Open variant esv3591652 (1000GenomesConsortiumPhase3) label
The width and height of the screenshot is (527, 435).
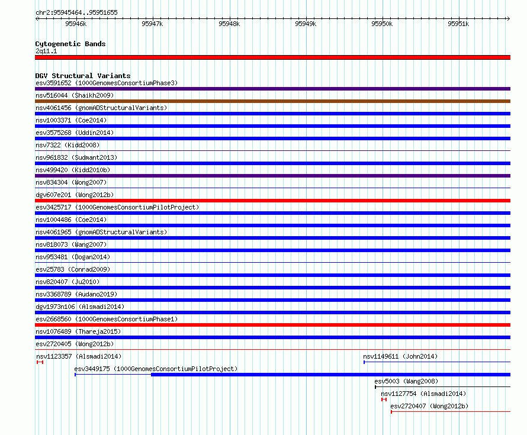pos(107,83)
